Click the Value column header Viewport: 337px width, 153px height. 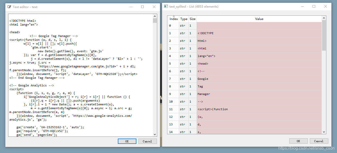pyautogui.click(x=259, y=19)
